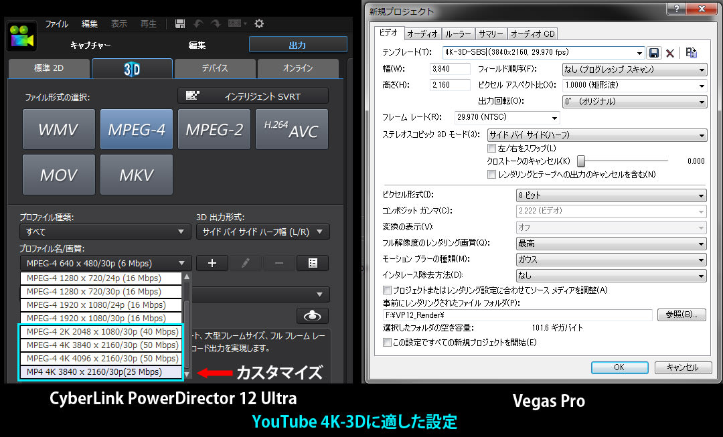Select MP4 4K 3840 x 2160/30p(25 Mbps) profile
Image resolution: width=723 pixels, height=437 pixels.
[x=102, y=371]
